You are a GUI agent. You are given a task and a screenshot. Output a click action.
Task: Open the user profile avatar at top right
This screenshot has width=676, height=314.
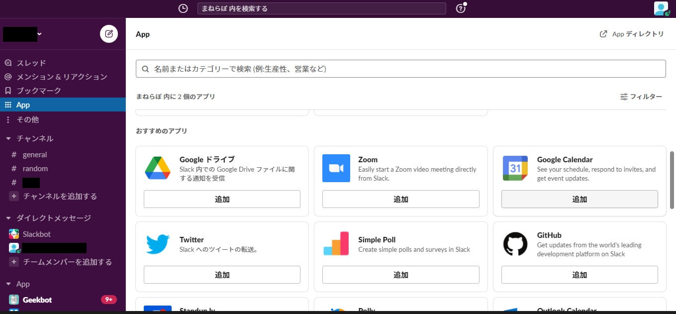(x=662, y=8)
